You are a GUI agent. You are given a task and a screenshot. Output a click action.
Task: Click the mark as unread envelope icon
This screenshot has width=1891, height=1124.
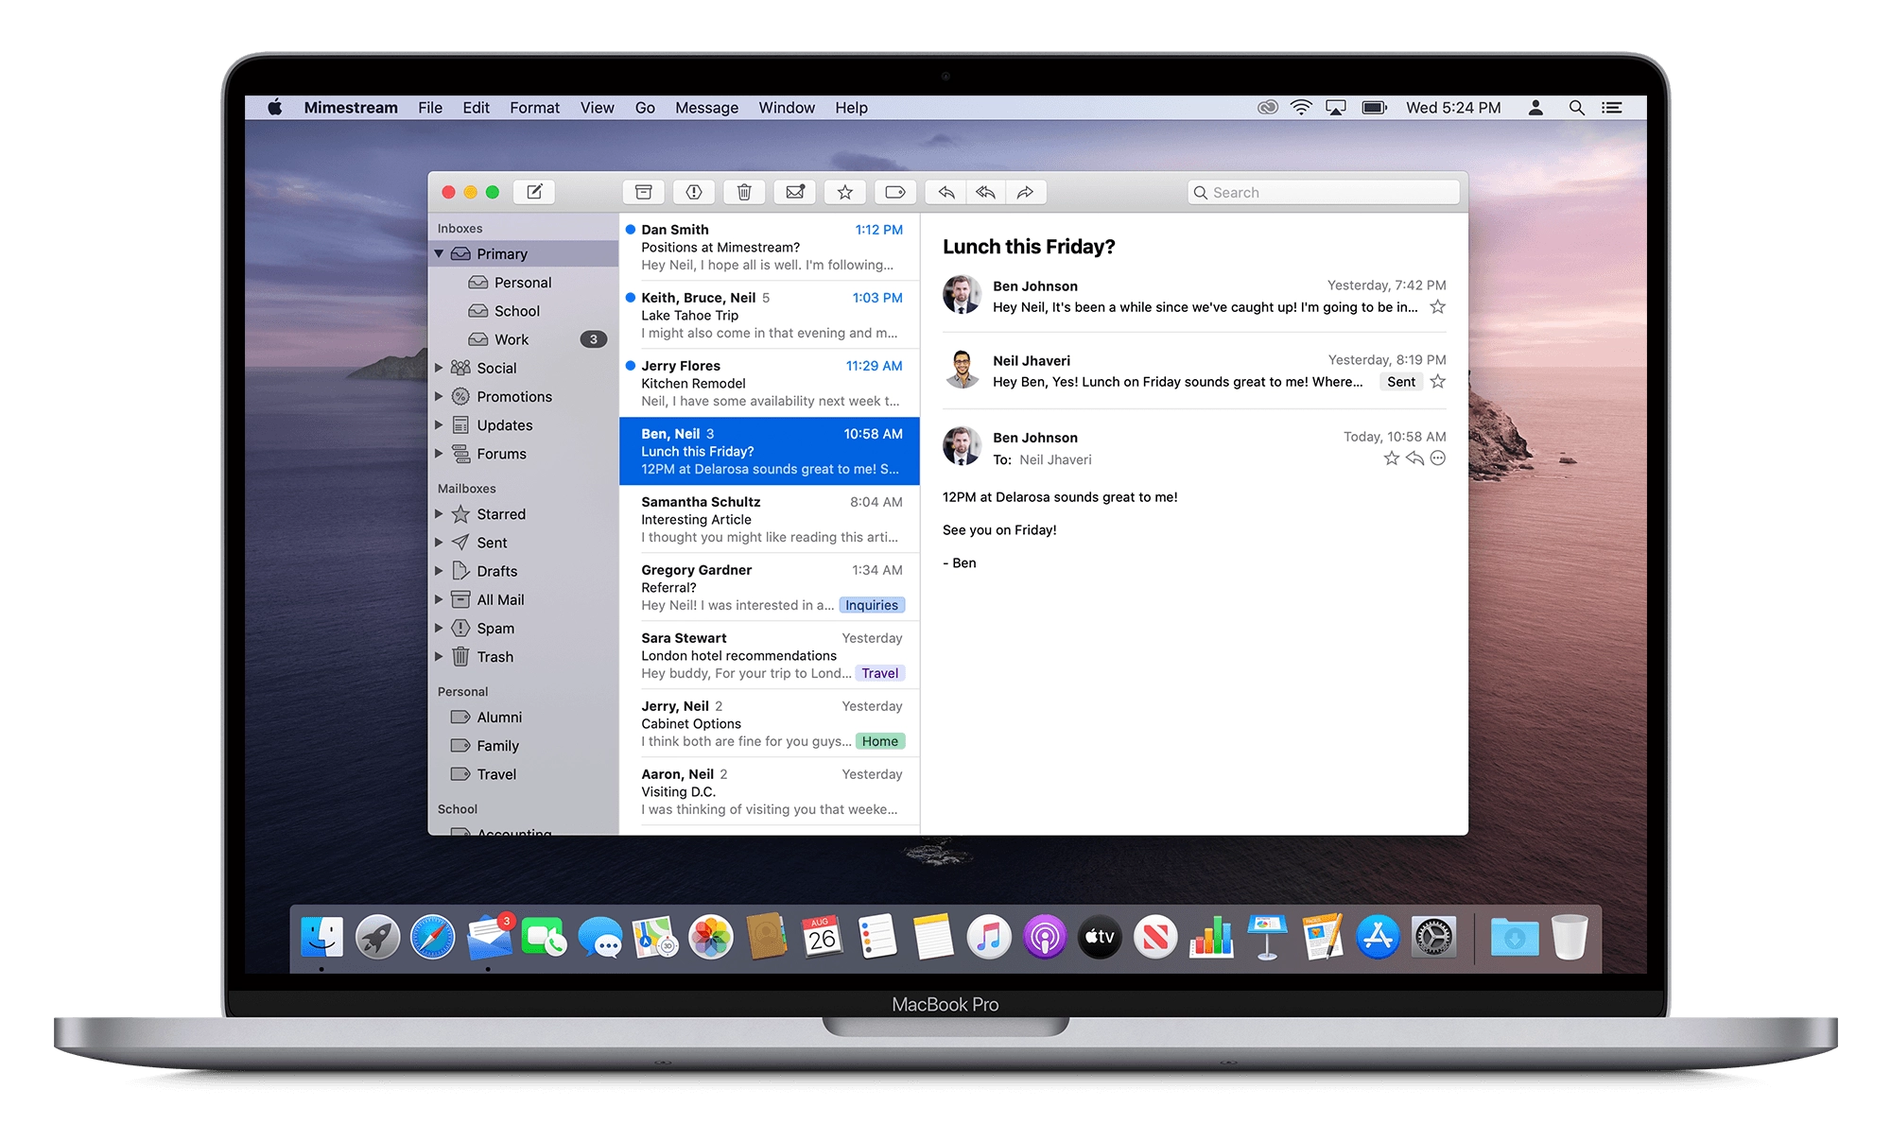click(795, 192)
